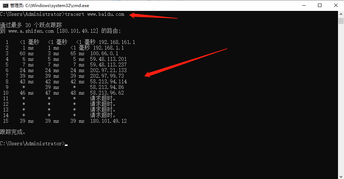Click the scrollbar up arrow
The width and height of the screenshot is (344, 179).
(341, 14)
